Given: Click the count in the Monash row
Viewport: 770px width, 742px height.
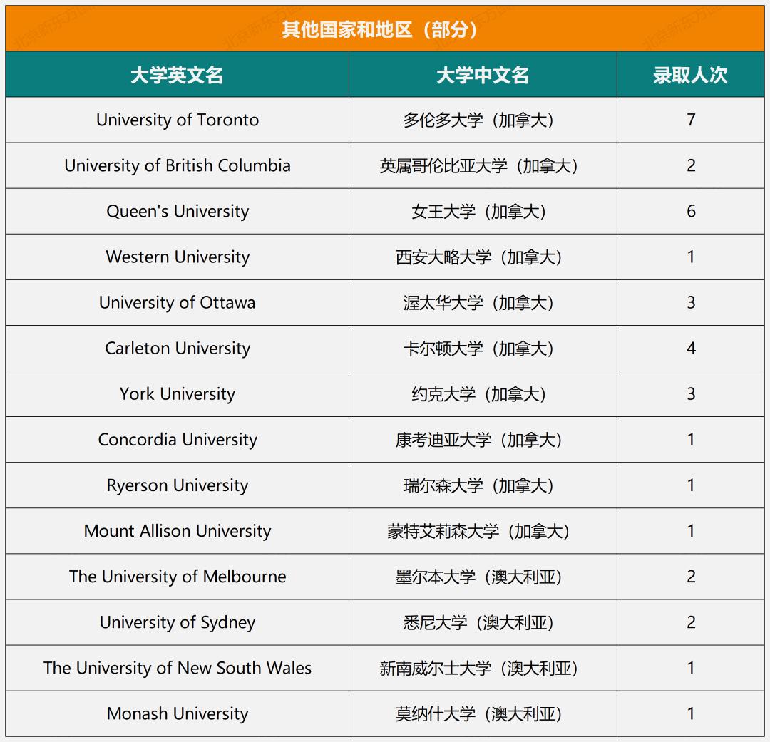Looking at the screenshot, I should (691, 713).
